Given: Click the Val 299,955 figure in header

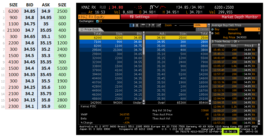Looking at the screenshot, I should click(x=221, y=12).
